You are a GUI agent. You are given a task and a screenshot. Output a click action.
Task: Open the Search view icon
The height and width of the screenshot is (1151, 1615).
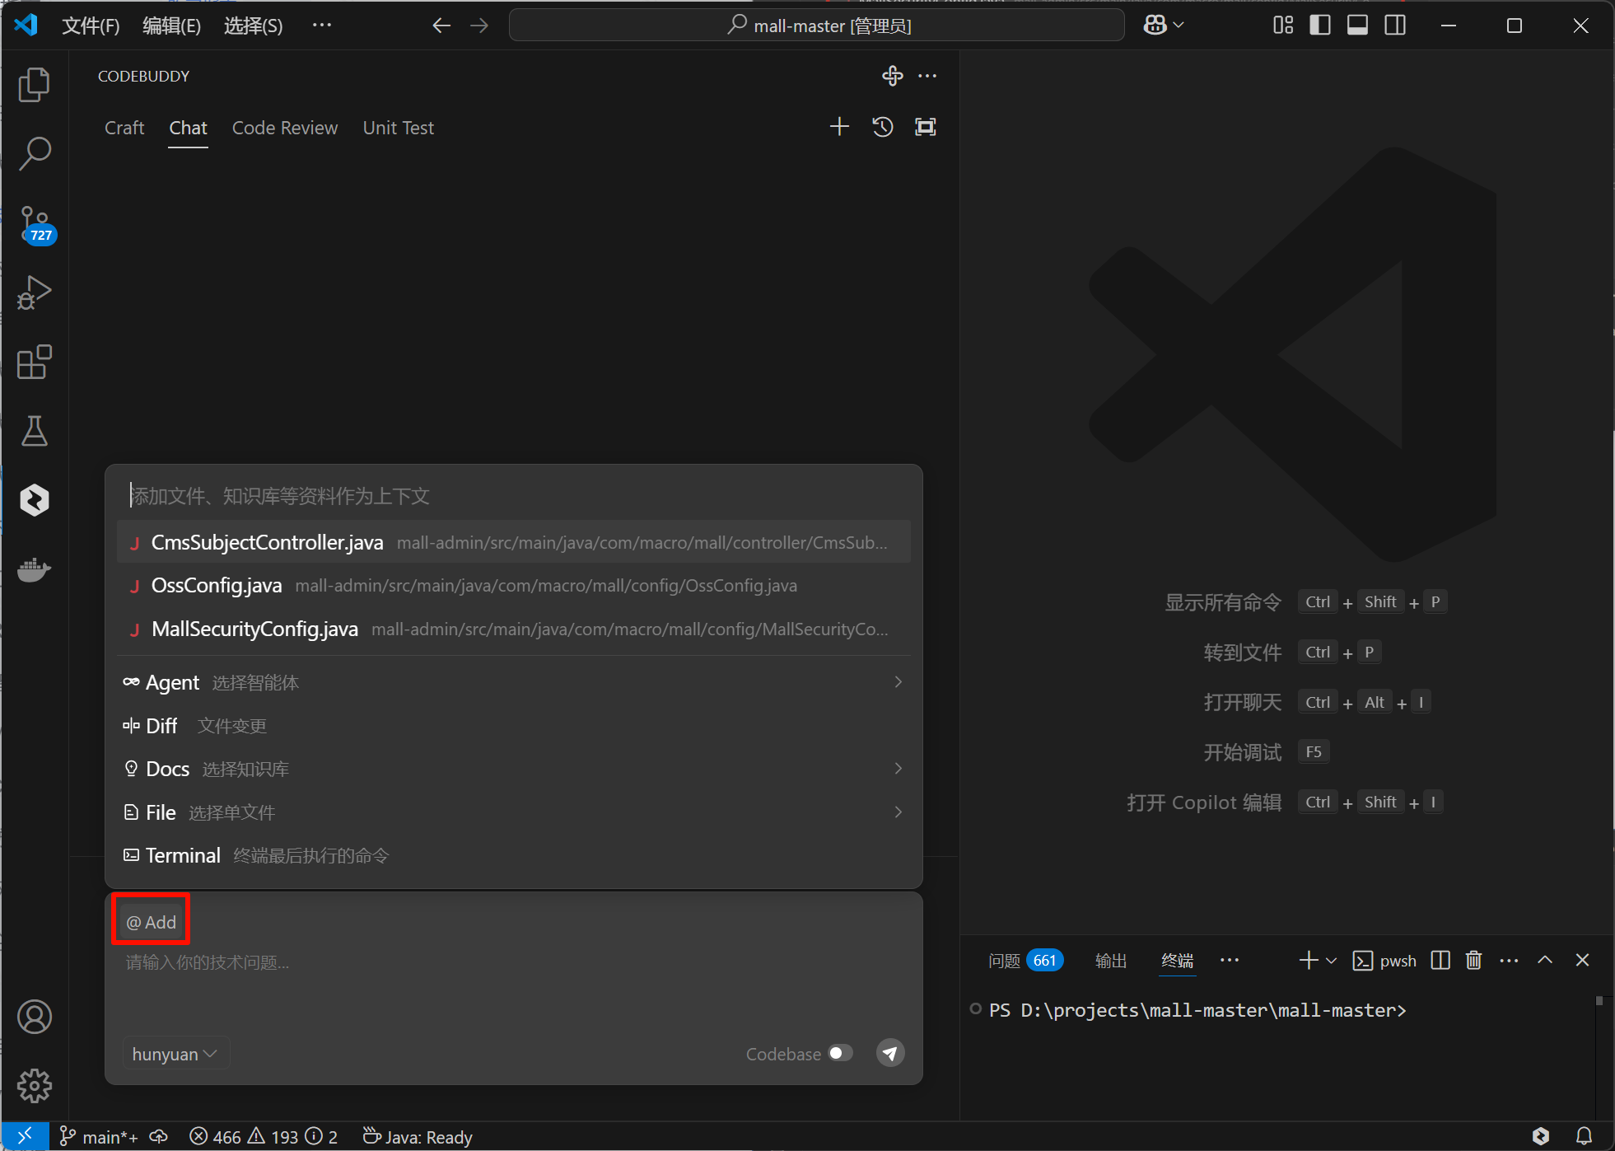pyautogui.click(x=34, y=153)
